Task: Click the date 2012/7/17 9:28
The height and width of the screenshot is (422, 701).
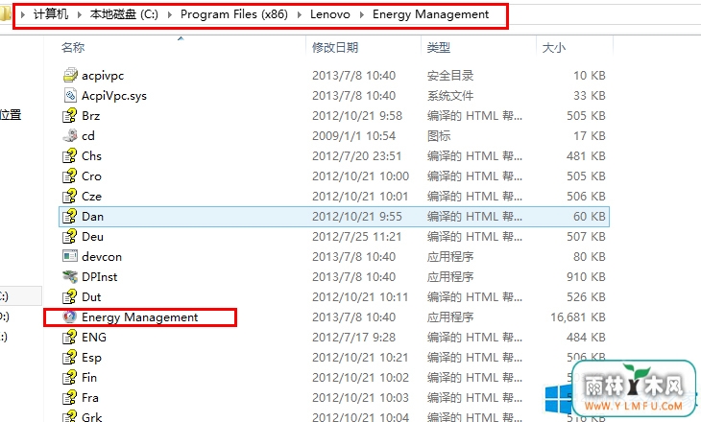Action: click(353, 338)
